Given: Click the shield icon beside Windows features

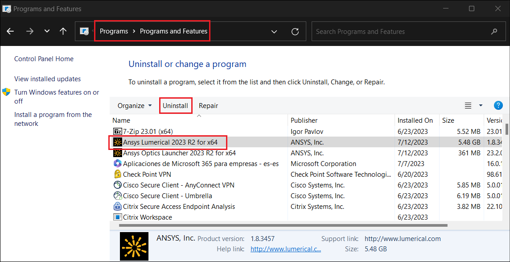Looking at the screenshot, I should [7, 92].
